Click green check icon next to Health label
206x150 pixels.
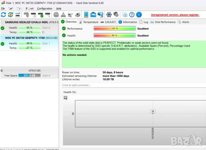coord(64,35)
